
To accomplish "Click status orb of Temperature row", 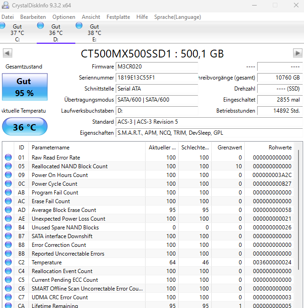I will point(8,262).
